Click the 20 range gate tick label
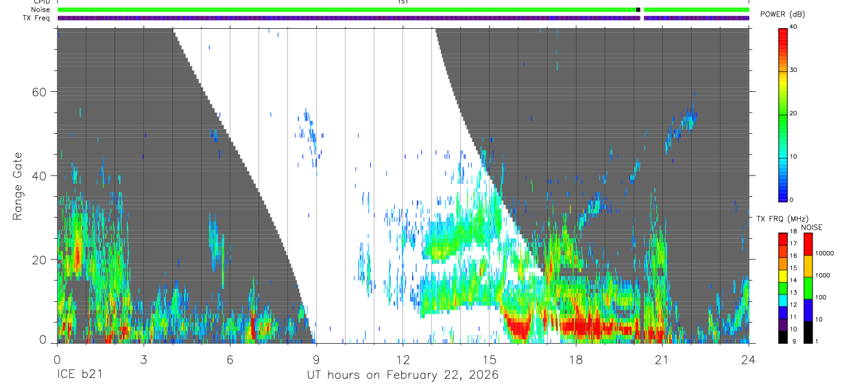842x389 pixels. click(x=40, y=259)
